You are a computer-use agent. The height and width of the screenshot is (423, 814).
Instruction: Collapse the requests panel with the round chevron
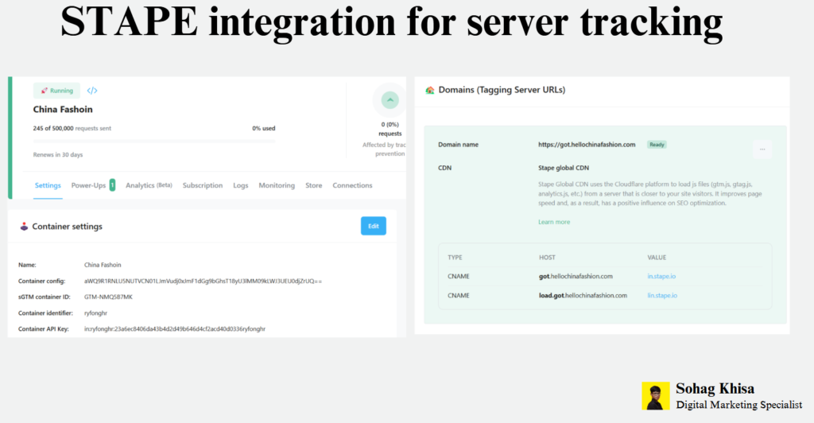390,99
